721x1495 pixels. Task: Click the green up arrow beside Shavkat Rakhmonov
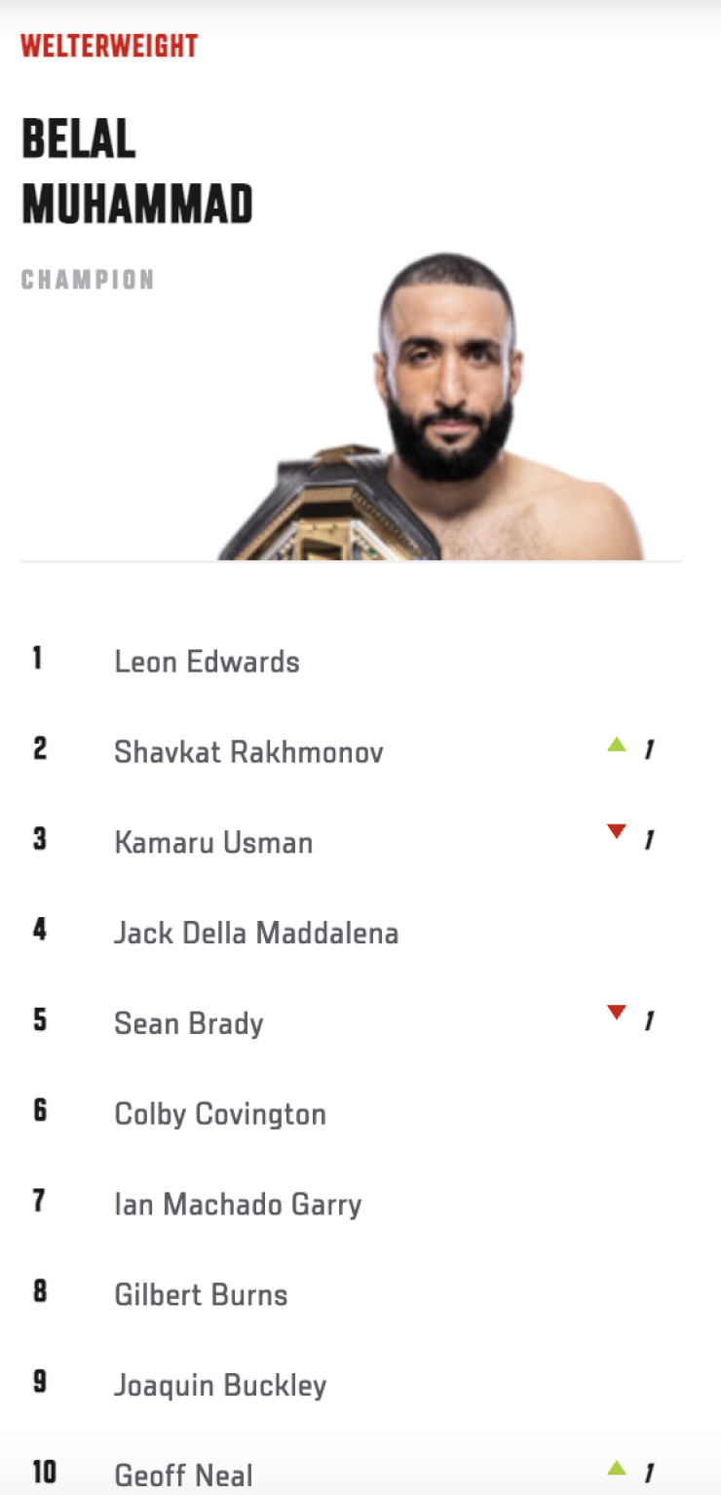pyautogui.click(x=617, y=746)
